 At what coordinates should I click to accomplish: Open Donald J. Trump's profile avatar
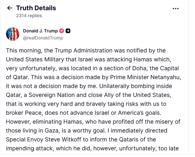[13, 34]
